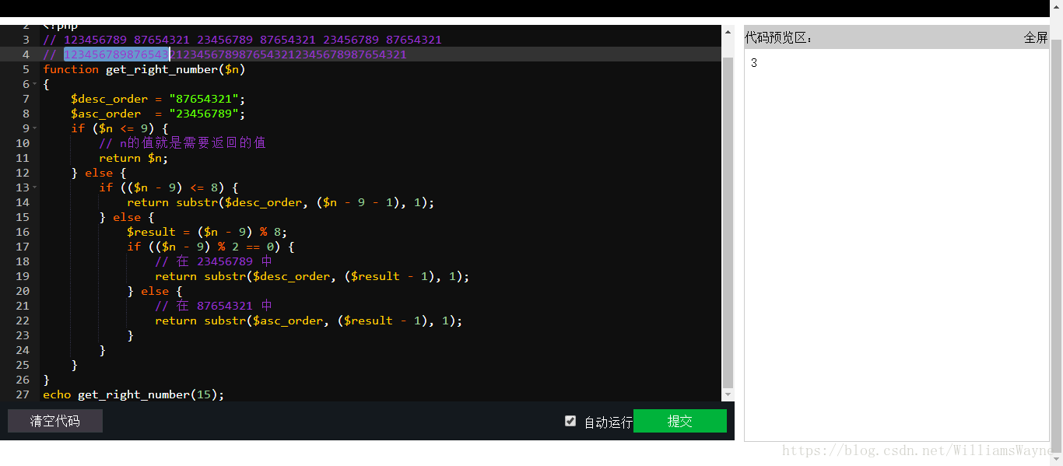This screenshot has width=1063, height=466.
Task: Click the comment 在 23456789 中
Action: (x=214, y=261)
